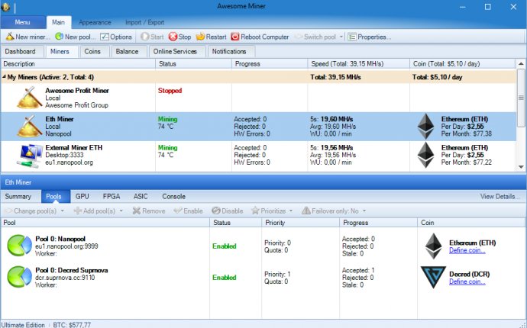Viewport: 527px width, 328px height.
Task: Click External Miner ETH computer icon
Action: pos(29,155)
